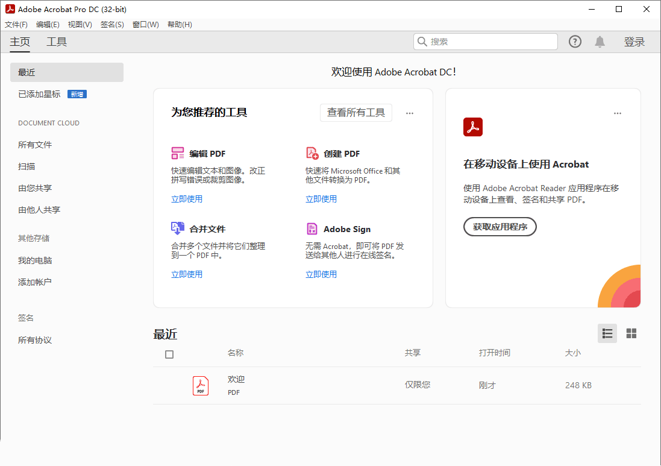Viewport: 661px width, 466px height.
Task: Click the 欢迎 PDF file thumbnail icon
Action: coord(201,385)
